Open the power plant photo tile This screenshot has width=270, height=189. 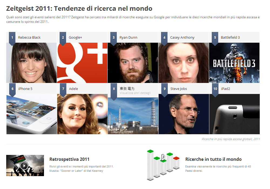pos(133,116)
